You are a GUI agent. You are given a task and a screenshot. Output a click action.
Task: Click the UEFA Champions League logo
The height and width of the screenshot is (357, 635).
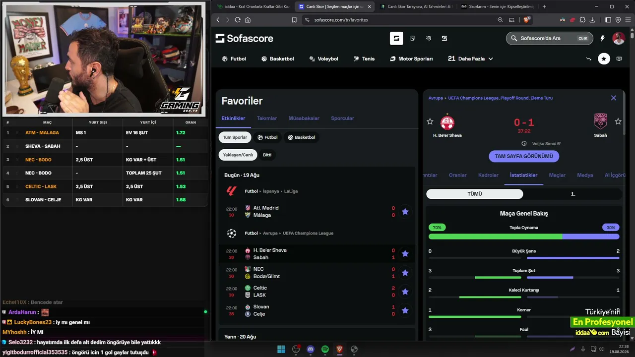tap(231, 233)
